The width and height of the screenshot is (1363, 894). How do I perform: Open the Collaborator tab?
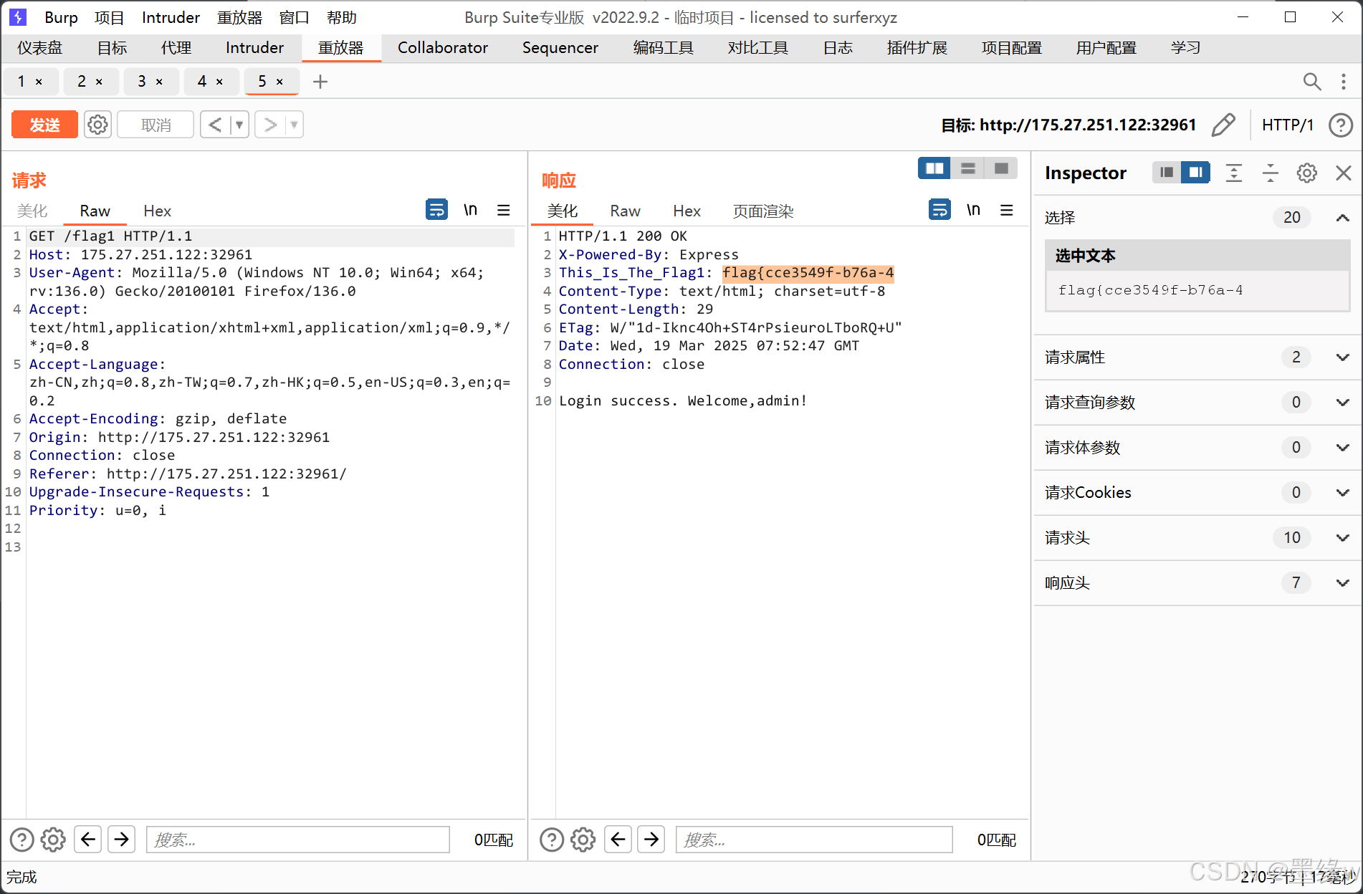[442, 48]
